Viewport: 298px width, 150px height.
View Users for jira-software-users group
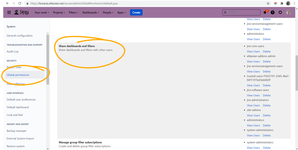point(253,95)
